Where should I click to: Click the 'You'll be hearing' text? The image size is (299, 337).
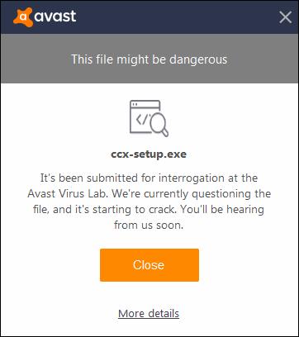(222, 210)
